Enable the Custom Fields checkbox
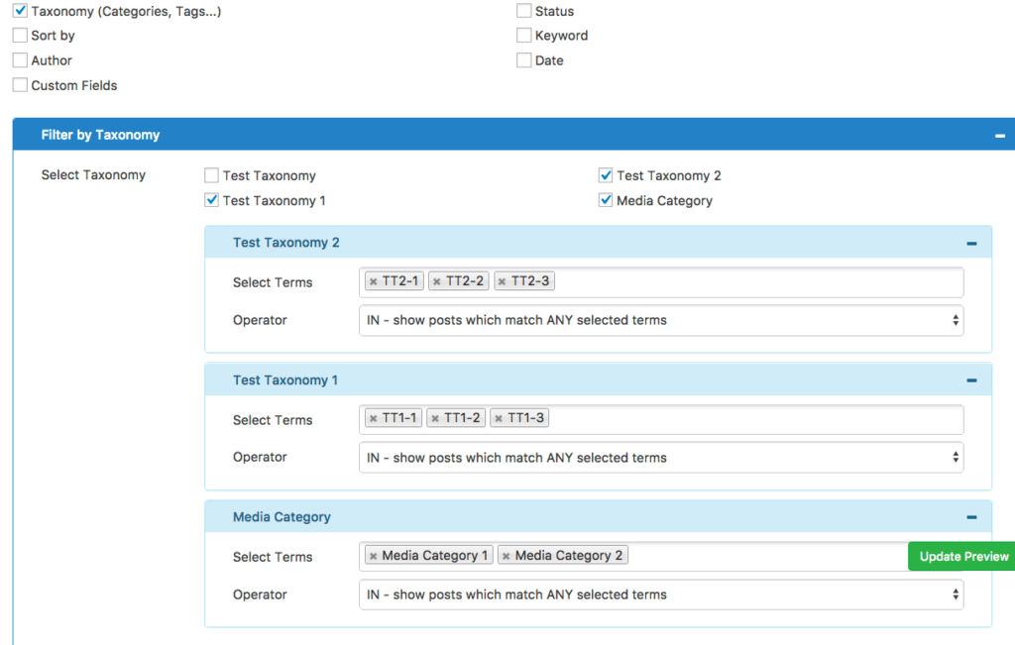Viewport: 1015px width, 645px height. [x=20, y=85]
